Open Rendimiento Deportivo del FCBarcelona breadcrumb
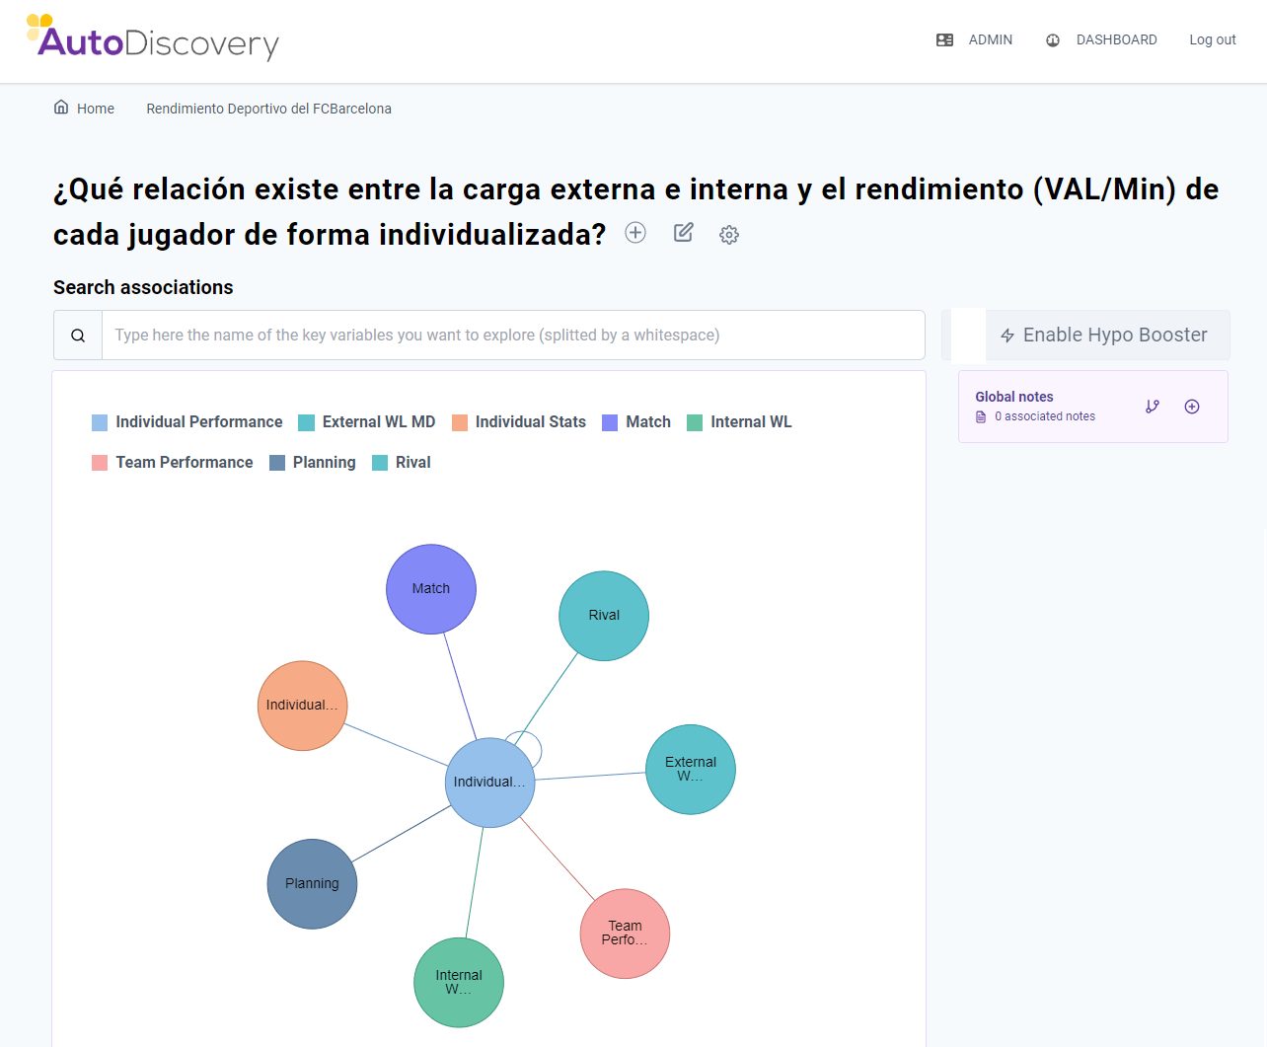This screenshot has width=1267, height=1047. click(268, 109)
